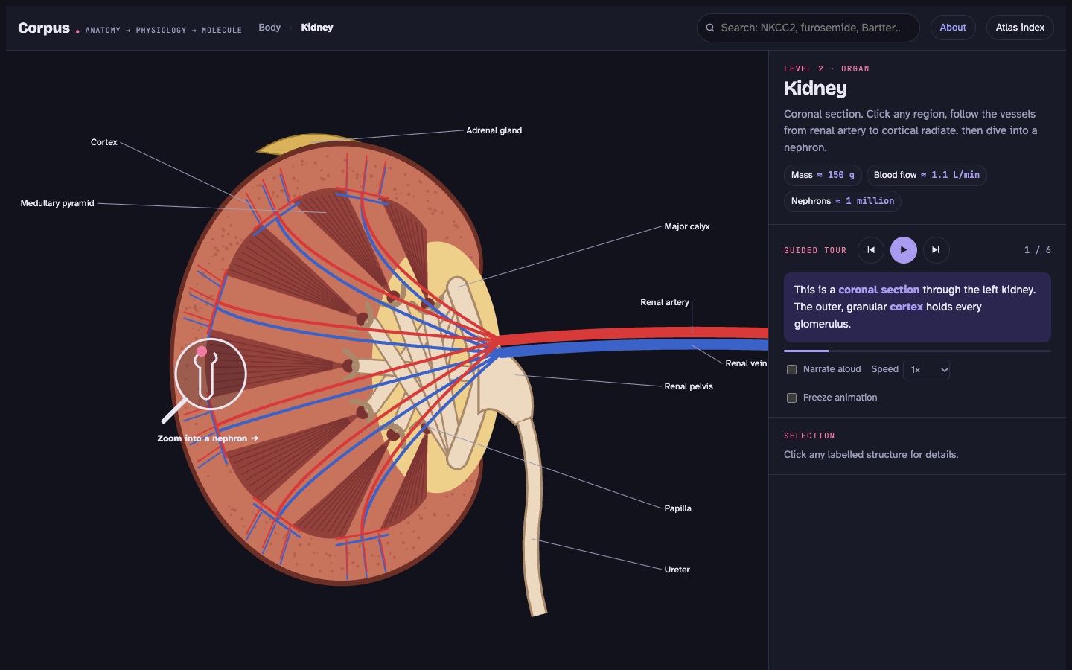Skip to next tour step
Image resolution: width=1072 pixels, height=670 pixels.
pos(936,250)
